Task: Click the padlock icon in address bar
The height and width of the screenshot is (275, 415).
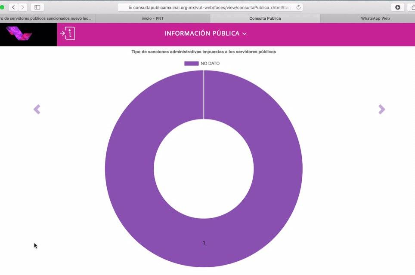Action: coord(130,8)
